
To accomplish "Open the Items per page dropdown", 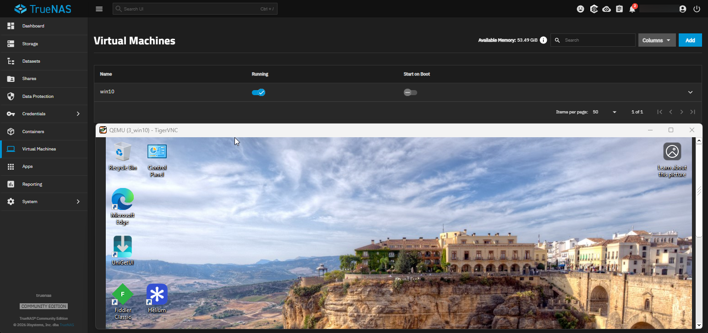I will 605,112.
